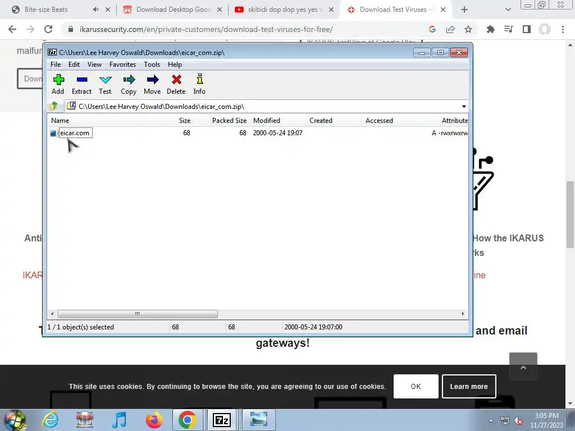575x431 pixels.
Task: Switch to Download Desktop Goose tab
Action: click(172, 10)
